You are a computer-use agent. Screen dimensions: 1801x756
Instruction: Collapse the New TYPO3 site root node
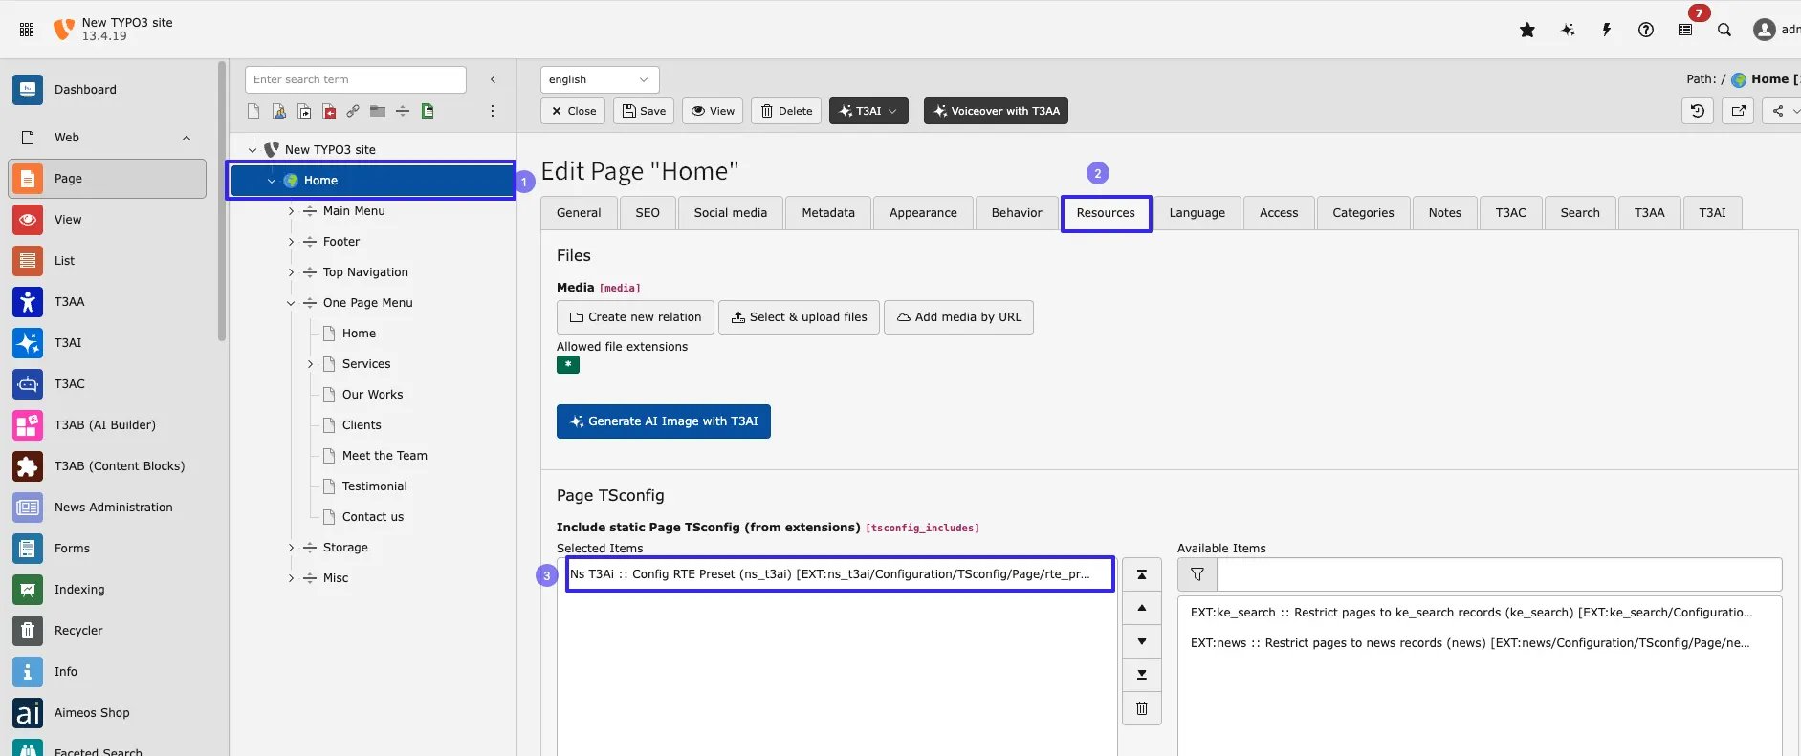[253, 150]
